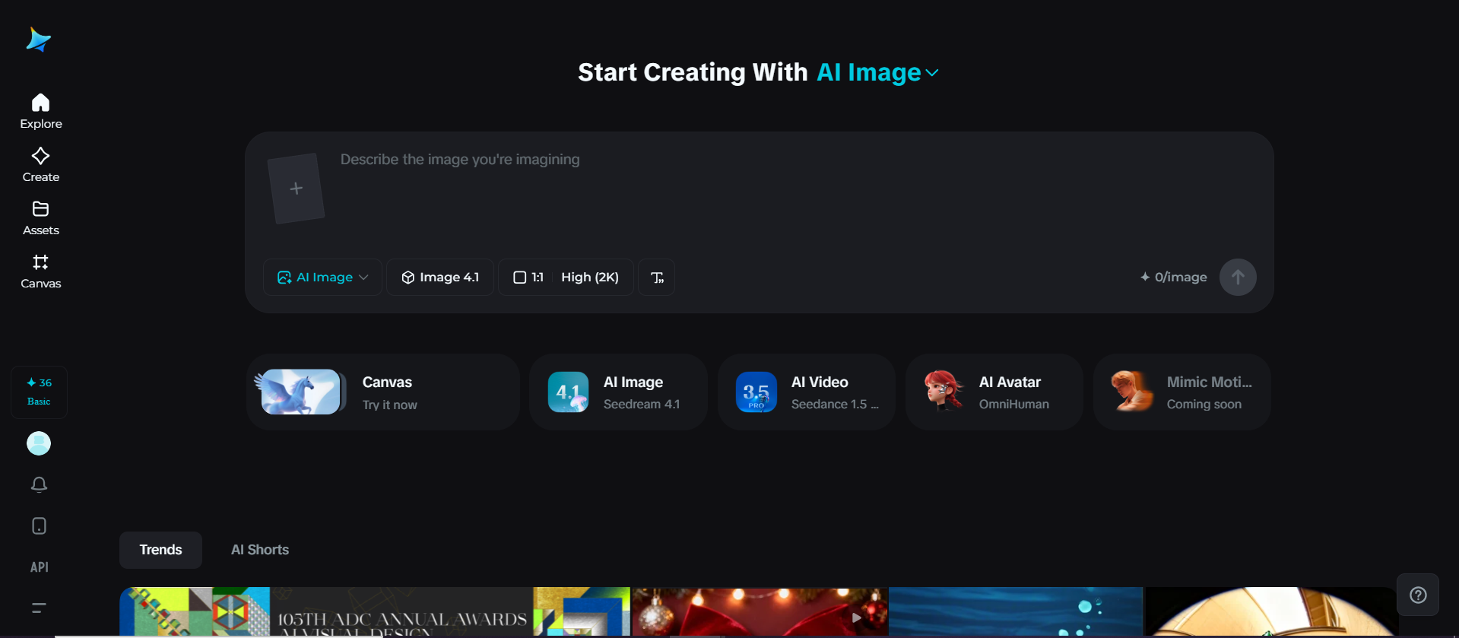
Task: Open the AI Image Seedream 4.1 card
Action: click(619, 392)
